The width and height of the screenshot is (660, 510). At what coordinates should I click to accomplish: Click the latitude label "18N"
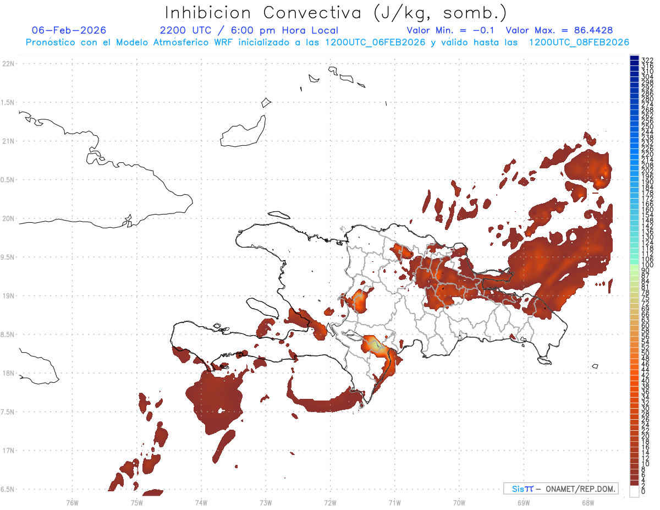[8, 374]
